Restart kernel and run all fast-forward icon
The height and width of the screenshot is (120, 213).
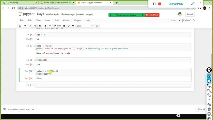[x=73, y=26]
